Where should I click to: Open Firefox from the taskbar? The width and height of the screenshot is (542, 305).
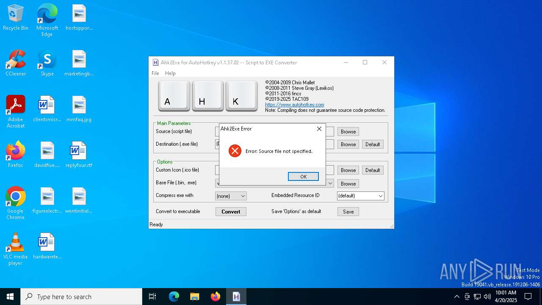tap(216, 297)
